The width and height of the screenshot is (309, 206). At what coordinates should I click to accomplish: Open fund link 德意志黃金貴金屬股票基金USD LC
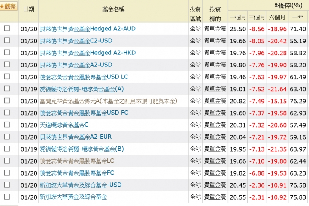[x=84, y=77]
